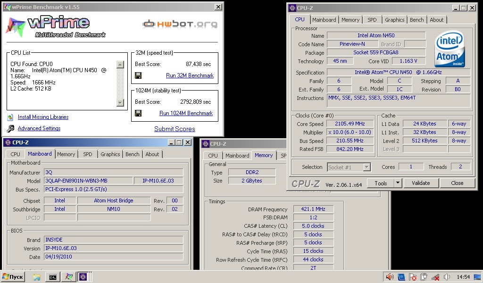
Task: Select the About tab in the CPU window
Action: pyautogui.click(x=436, y=20)
